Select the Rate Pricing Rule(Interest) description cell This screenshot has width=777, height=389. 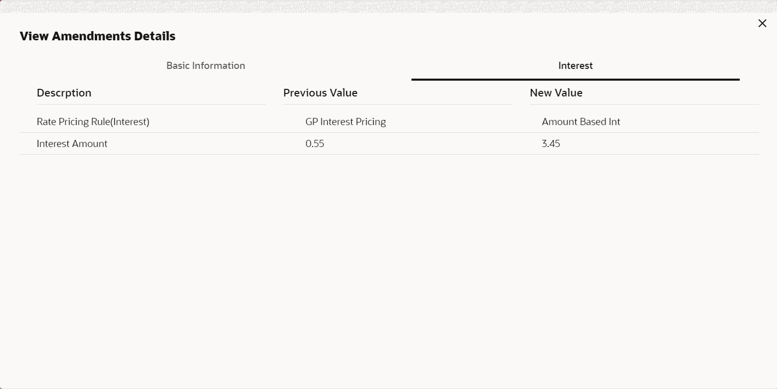coord(93,122)
